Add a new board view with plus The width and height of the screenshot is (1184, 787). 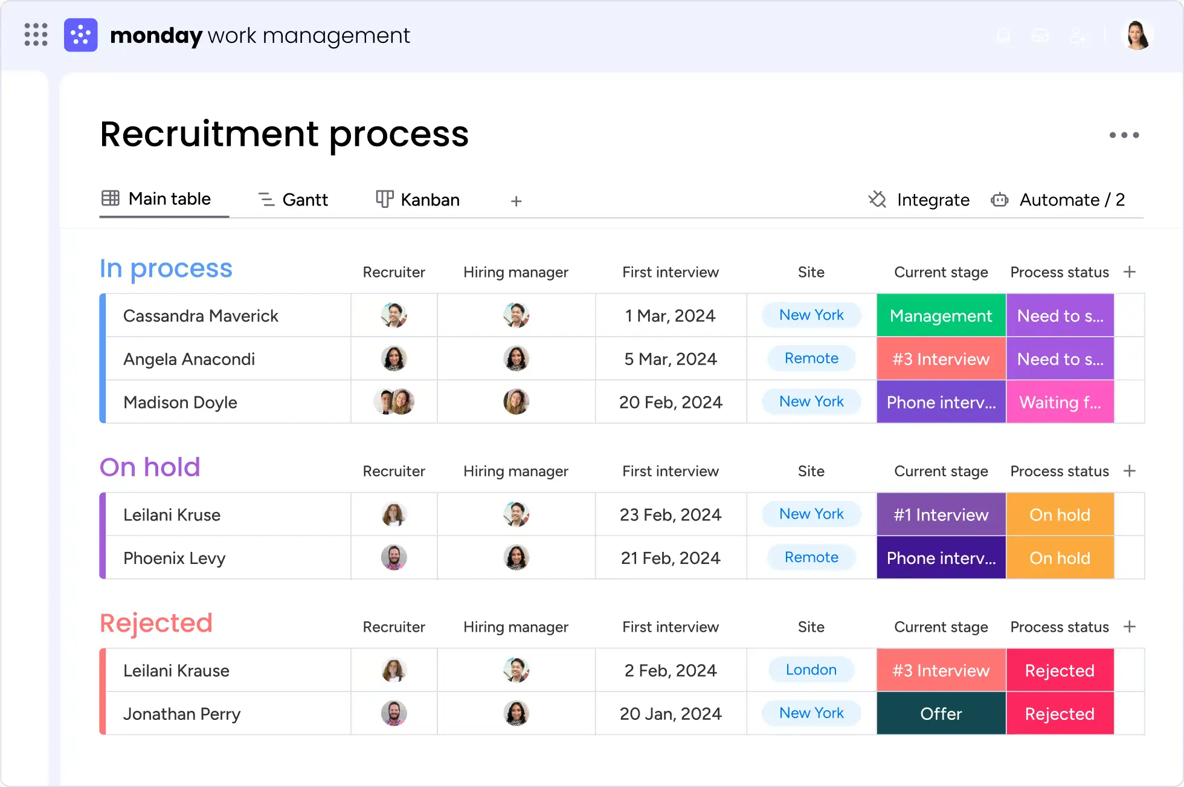516,201
